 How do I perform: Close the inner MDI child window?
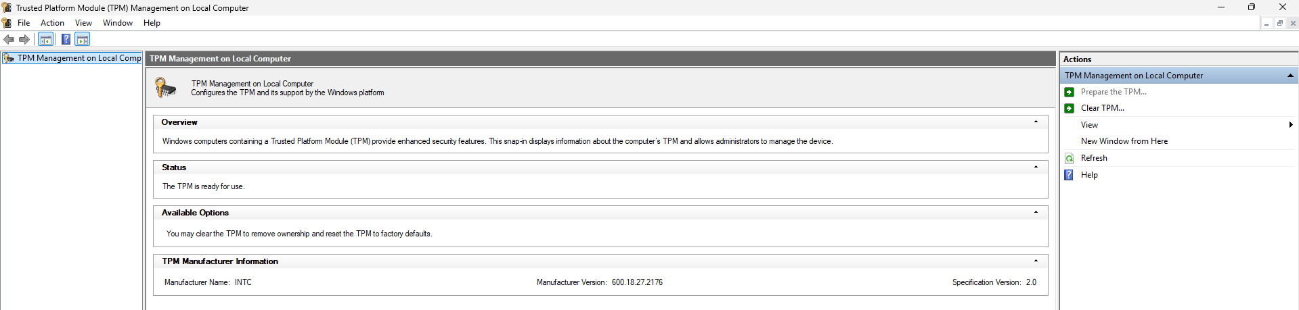click(x=1292, y=23)
